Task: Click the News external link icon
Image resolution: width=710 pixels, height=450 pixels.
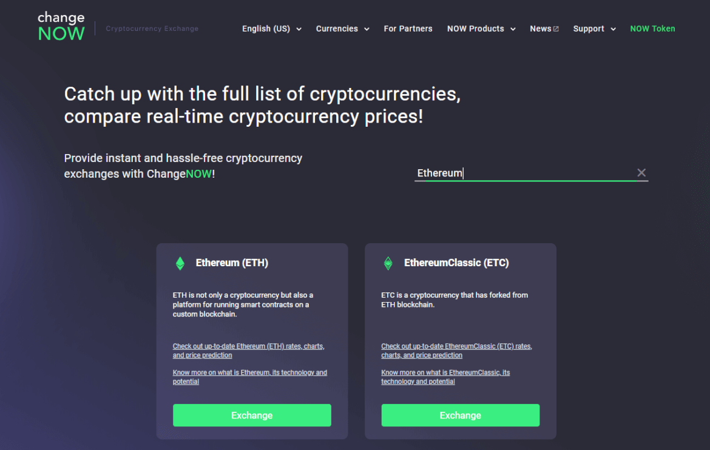Action: coord(556,29)
